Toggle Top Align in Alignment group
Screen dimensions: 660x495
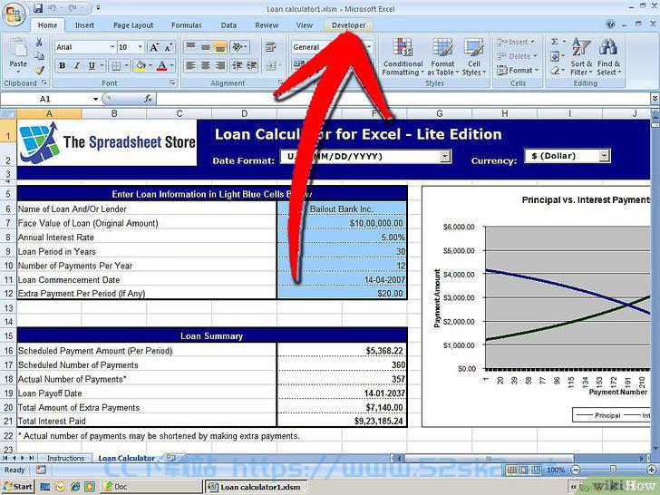(190, 47)
